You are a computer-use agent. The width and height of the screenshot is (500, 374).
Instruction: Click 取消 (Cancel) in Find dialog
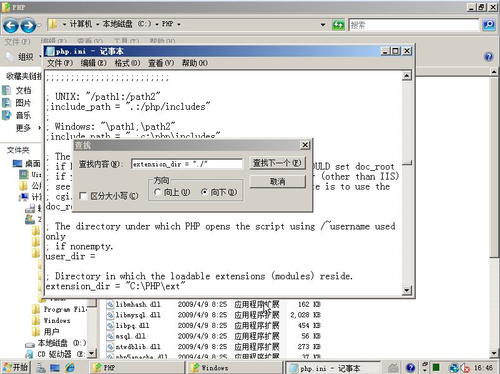pos(277,182)
